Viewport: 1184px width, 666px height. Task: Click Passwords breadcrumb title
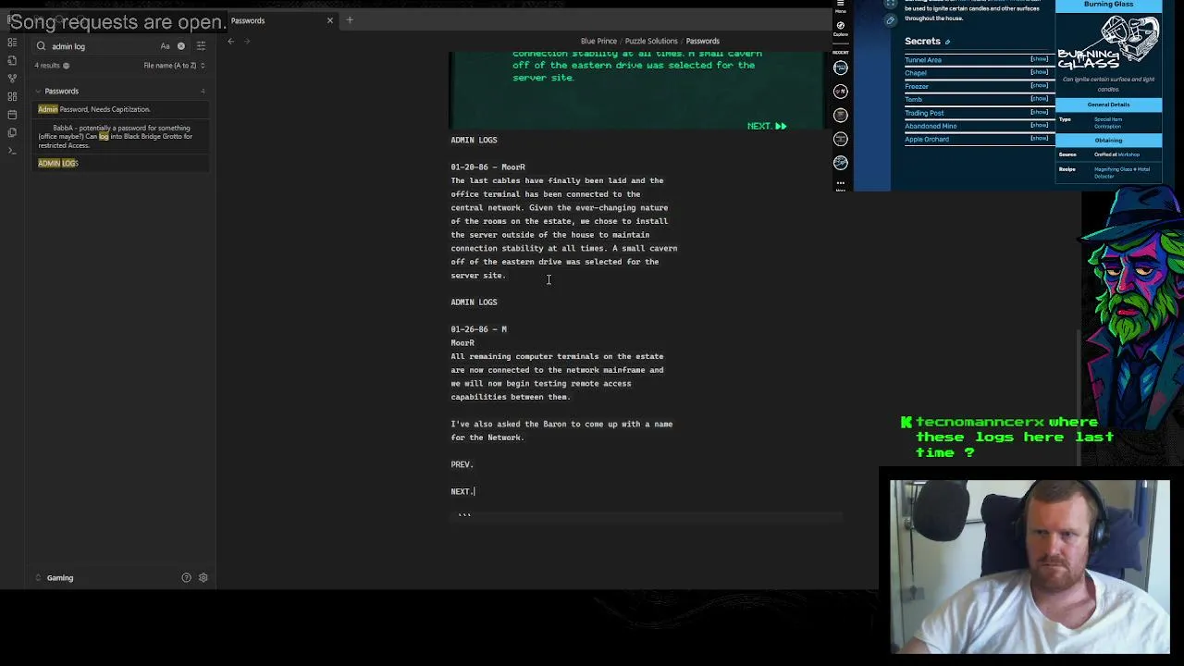(702, 41)
